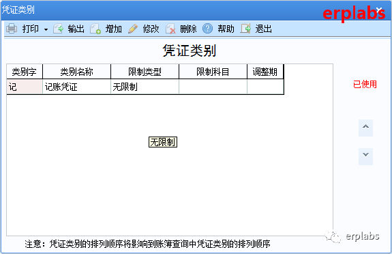
Task: Select the 限制类型 column header
Action: click(x=145, y=72)
